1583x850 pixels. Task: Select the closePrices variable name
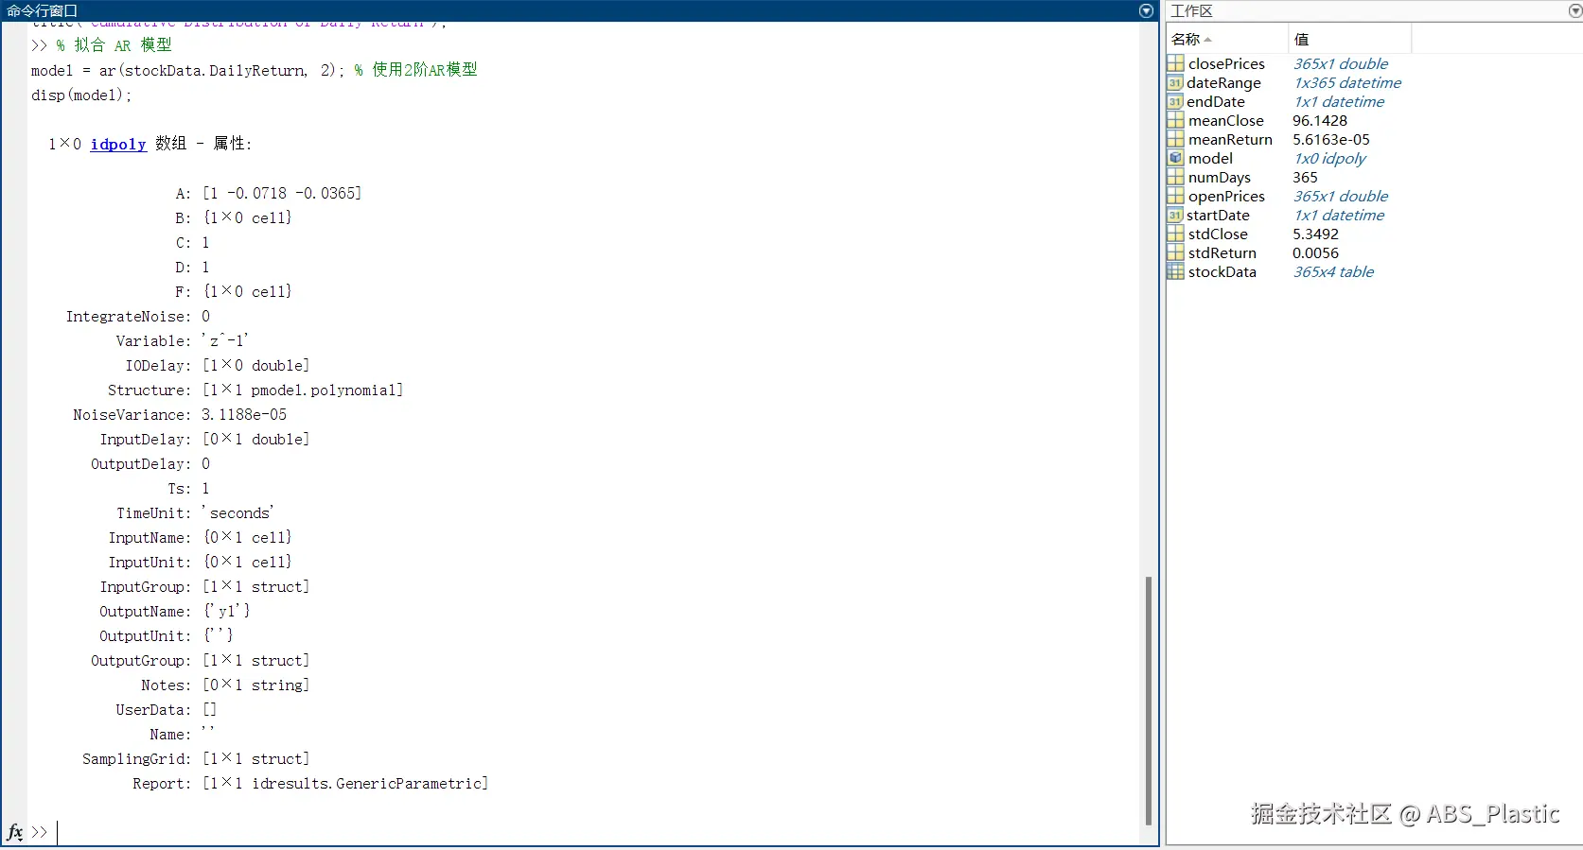(1226, 63)
